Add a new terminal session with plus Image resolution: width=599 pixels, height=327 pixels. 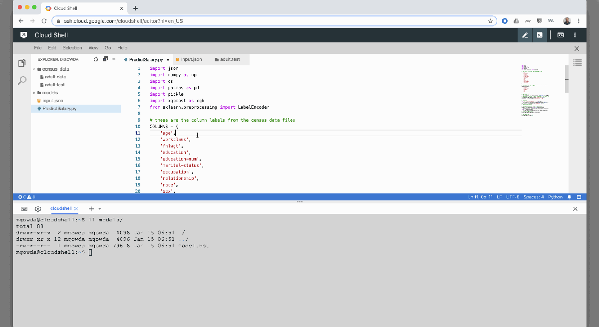point(91,209)
